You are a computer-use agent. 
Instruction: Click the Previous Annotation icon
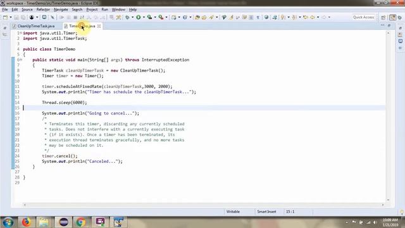[294, 17]
